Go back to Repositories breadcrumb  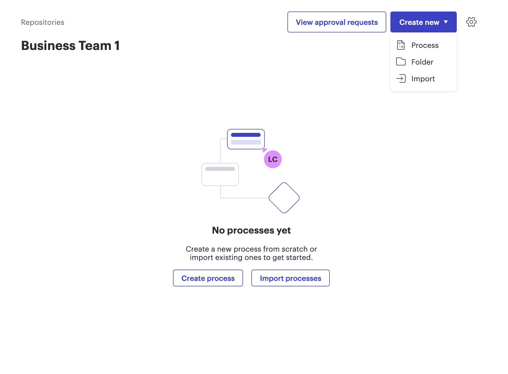pos(43,22)
